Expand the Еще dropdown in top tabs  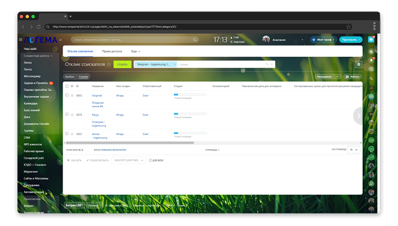135,51
